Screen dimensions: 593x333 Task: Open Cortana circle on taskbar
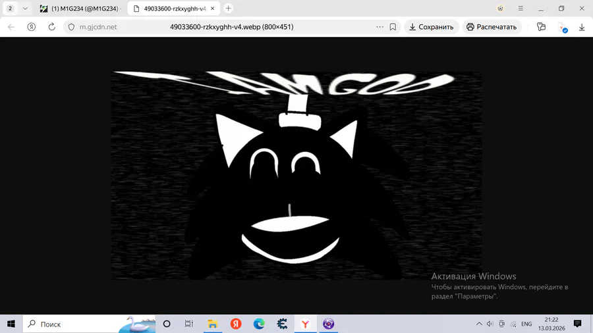coord(167,324)
